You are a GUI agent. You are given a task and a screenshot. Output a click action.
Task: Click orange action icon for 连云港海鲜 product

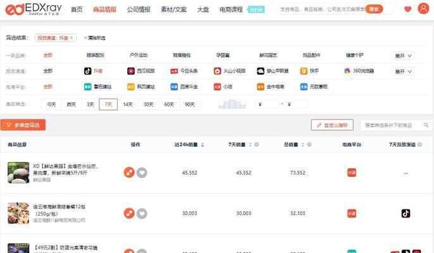[x=129, y=213]
